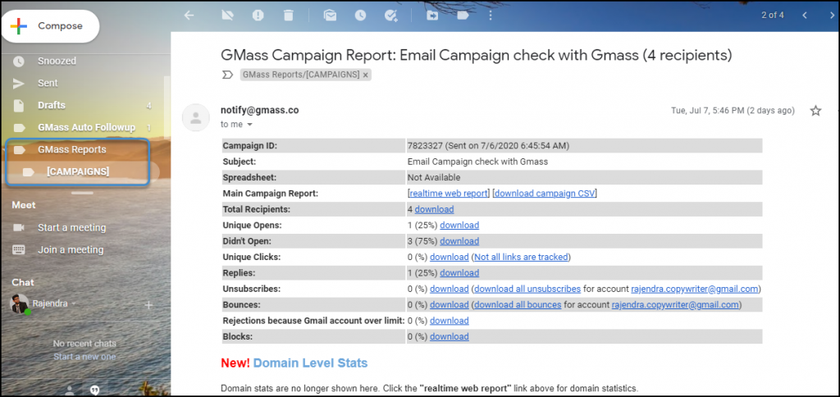Download the Unique Opens list
This screenshot has width=840, height=397.
click(459, 225)
